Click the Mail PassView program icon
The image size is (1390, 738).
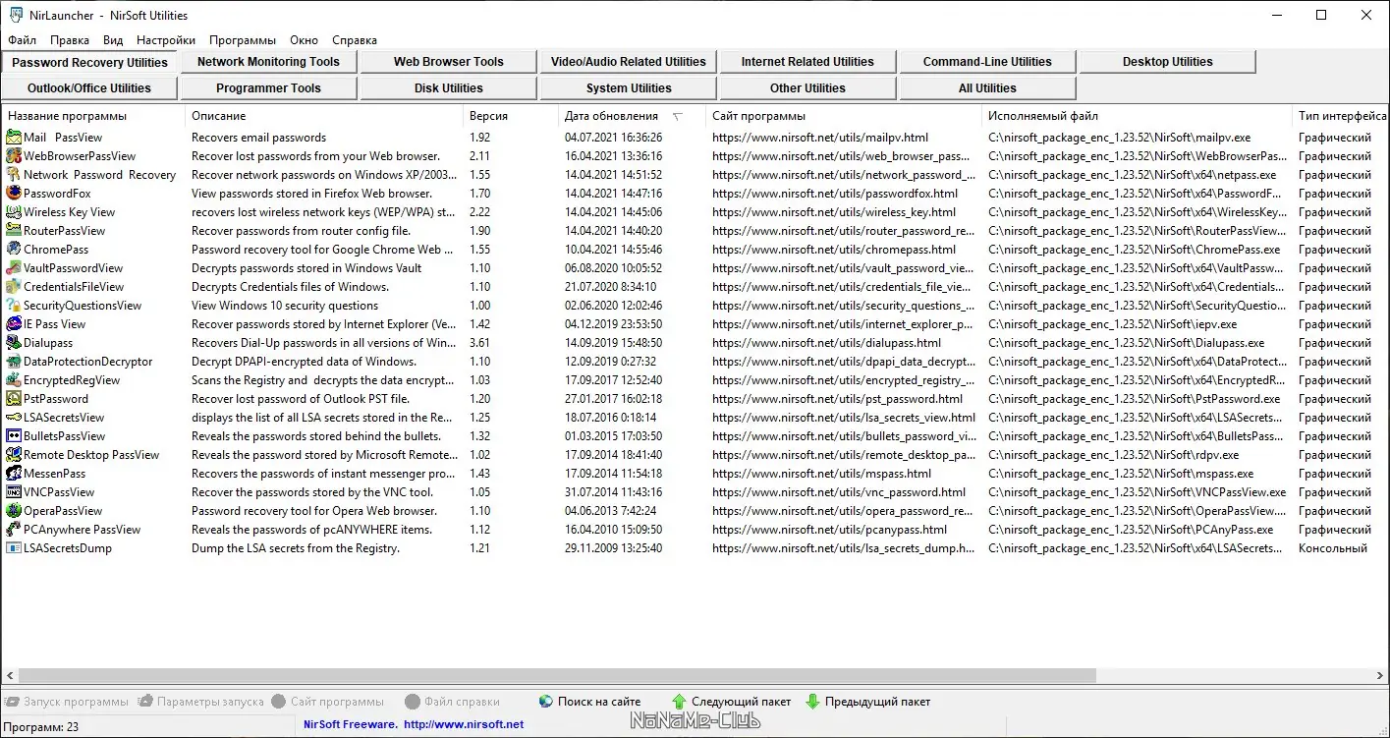(14, 138)
